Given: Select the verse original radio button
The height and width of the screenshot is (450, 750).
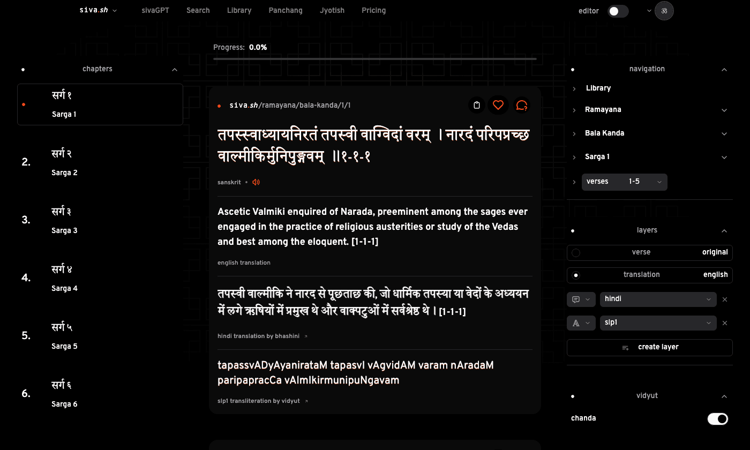Looking at the screenshot, I should tap(576, 252).
